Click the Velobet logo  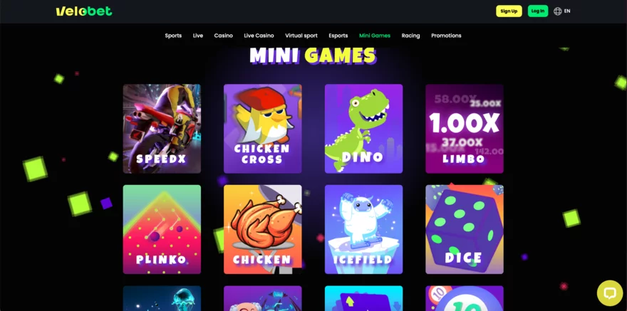point(84,11)
